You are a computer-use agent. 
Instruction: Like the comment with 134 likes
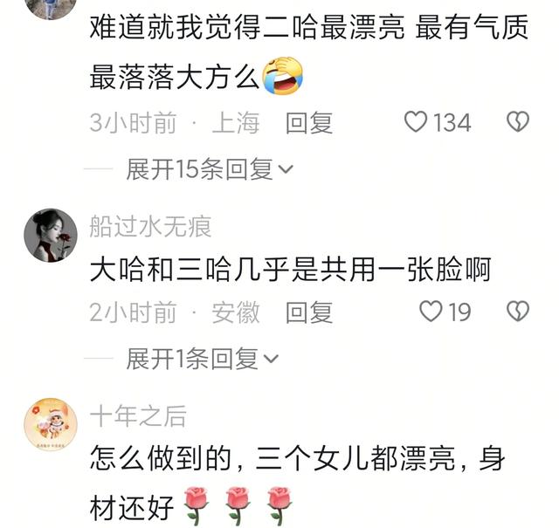(416, 122)
